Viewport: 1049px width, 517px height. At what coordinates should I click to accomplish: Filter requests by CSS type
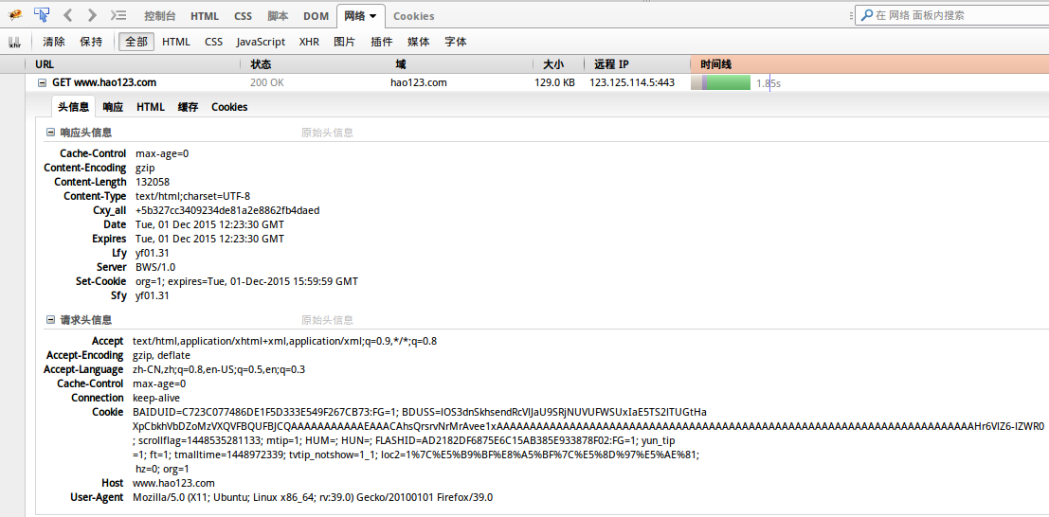point(213,42)
